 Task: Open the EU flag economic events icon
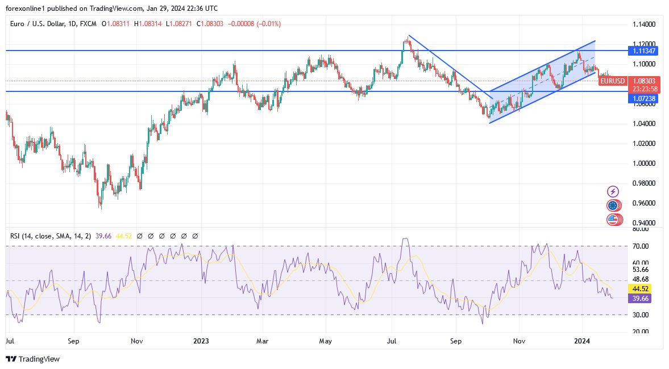613,207
